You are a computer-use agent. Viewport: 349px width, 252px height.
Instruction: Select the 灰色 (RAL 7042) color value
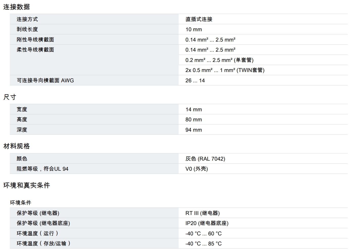tap(205, 159)
